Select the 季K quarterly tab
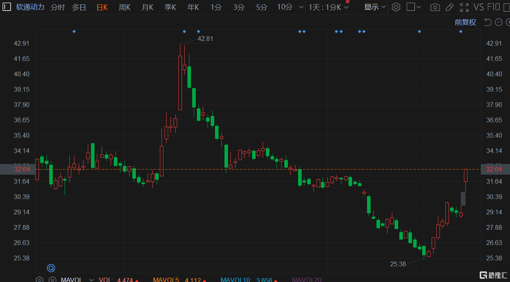Image resolution: width=510 pixels, height=282 pixels. point(170,7)
